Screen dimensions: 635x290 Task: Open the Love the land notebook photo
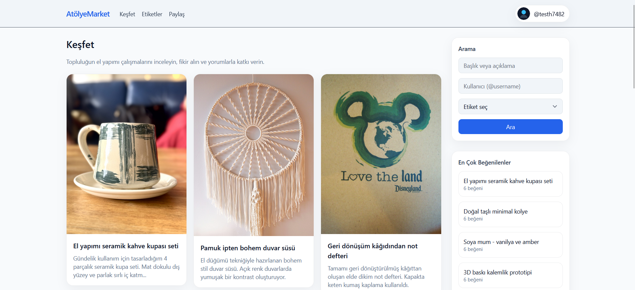pos(381,154)
